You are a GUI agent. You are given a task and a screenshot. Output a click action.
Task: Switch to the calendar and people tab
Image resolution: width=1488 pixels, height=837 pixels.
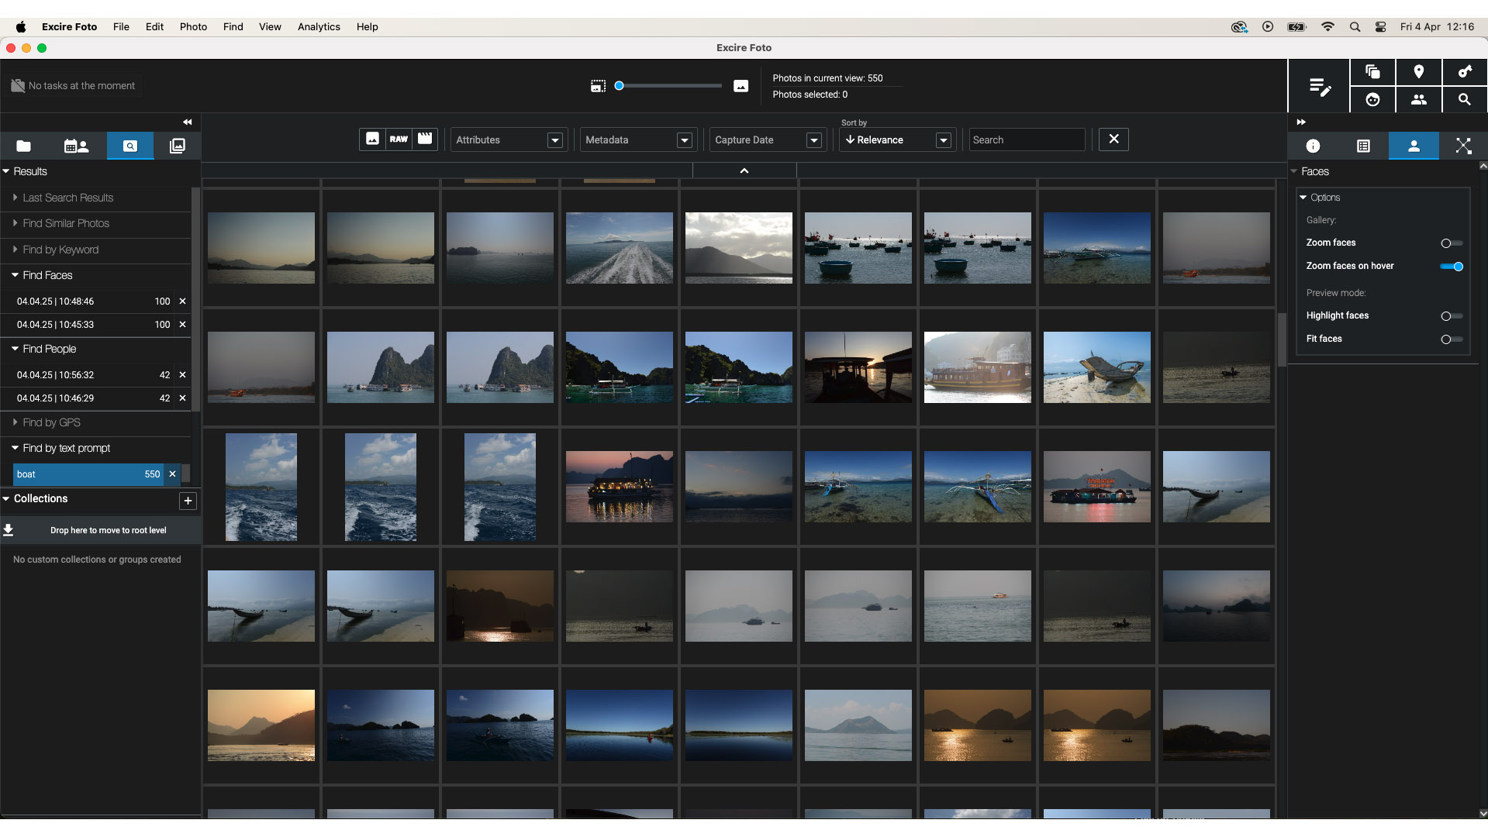point(76,146)
